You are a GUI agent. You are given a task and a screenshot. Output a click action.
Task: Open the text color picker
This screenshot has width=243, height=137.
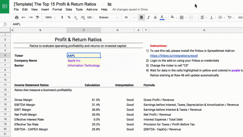(162, 17)
